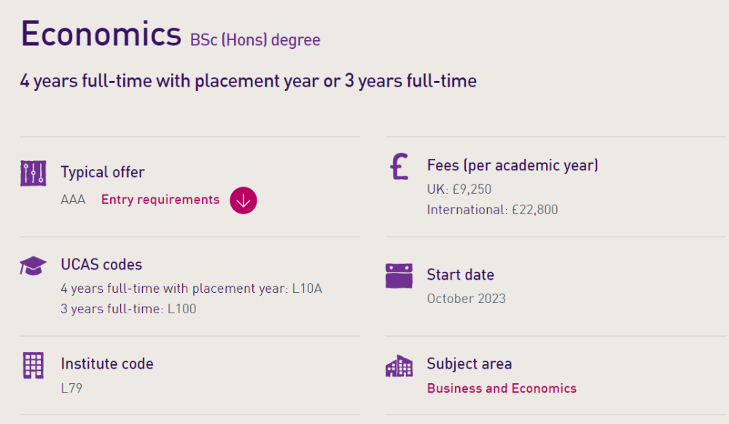The height and width of the screenshot is (424, 729).
Task: Click the BSc (Hons) degree label
Action: tap(255, 39)
